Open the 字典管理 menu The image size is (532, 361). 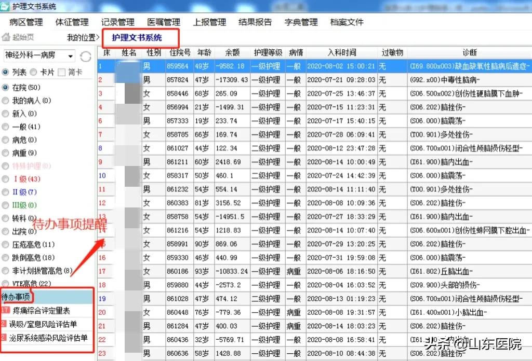tap(300, 22)
